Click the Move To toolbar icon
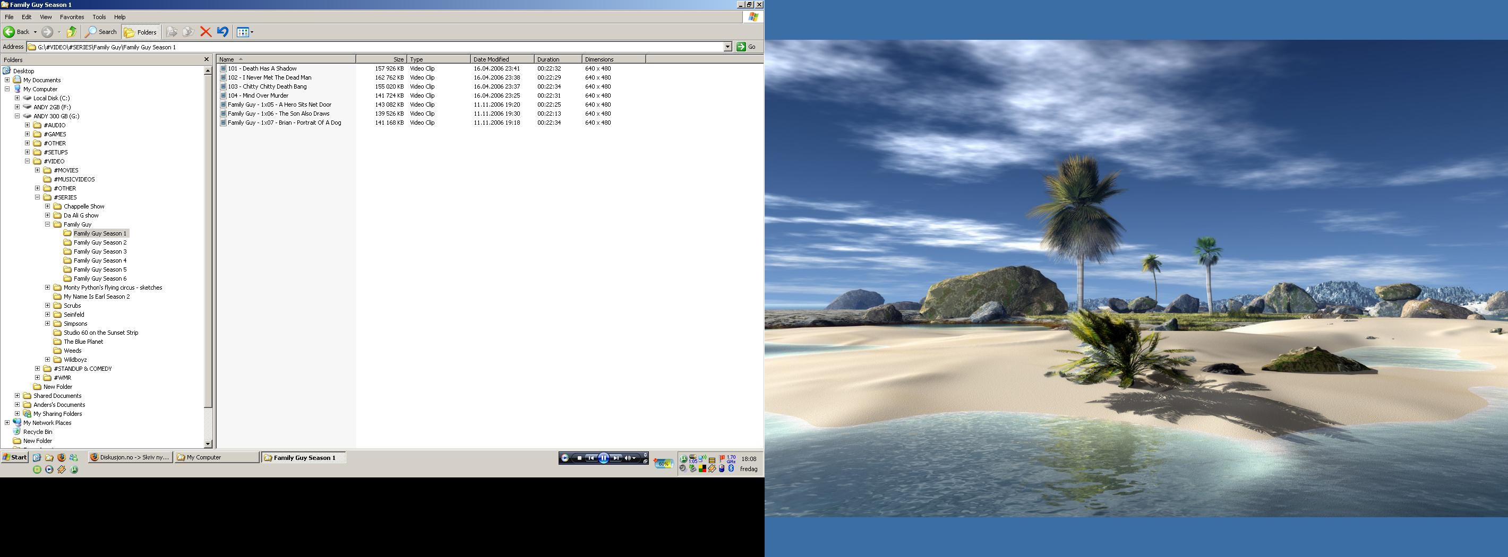This screenshot has height=557, width=1508. coord(172,32)
